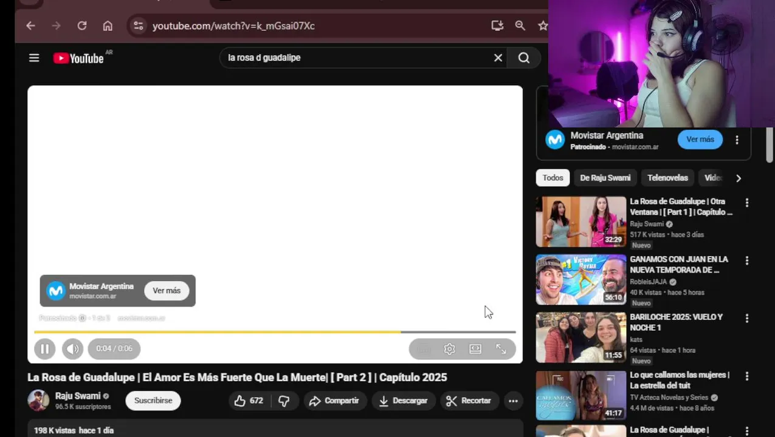Like the video with 672 likes
This screenshot has width=775, height=437.
[x=249, y=401]
